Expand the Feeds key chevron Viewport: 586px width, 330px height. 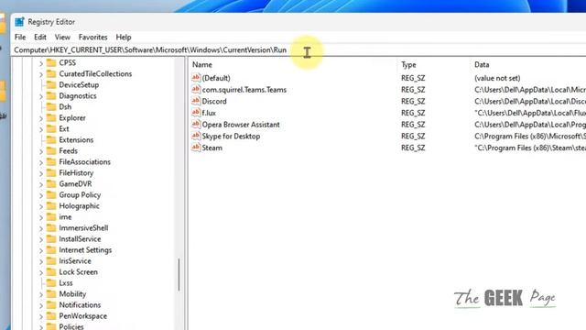coord(41,152)
